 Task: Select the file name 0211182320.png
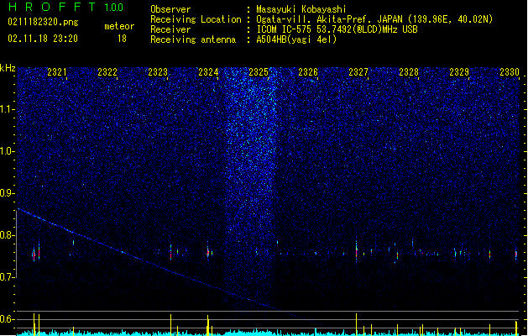click(x=43, y=23)
